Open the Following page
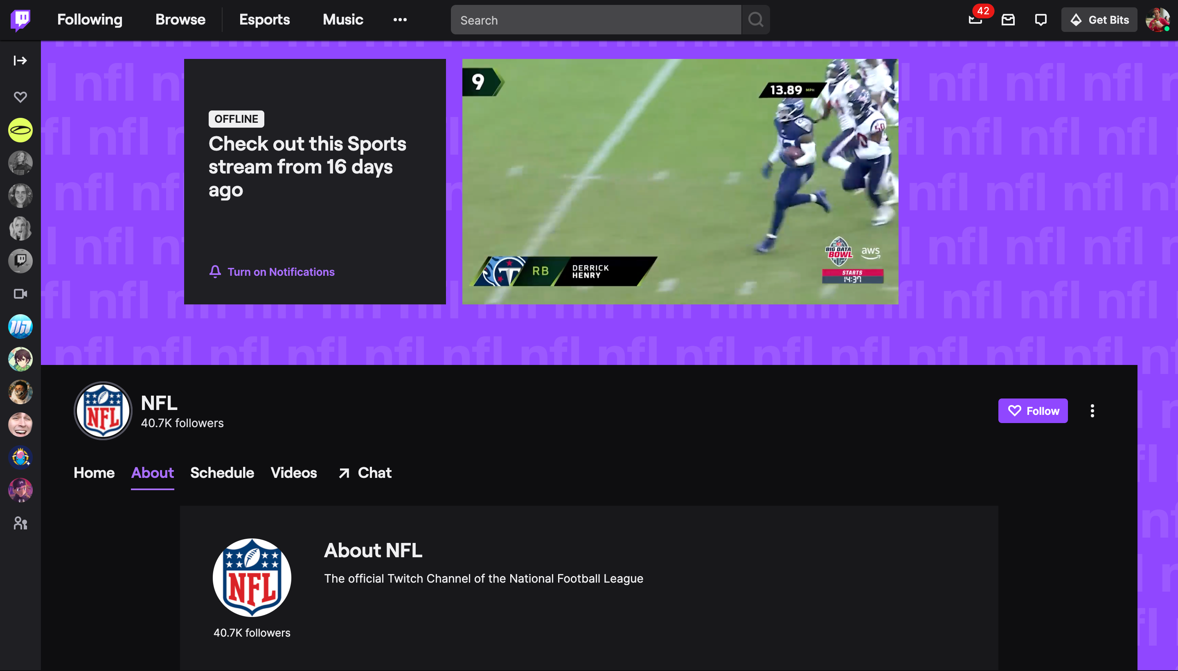The image size is (1178, 671). [x=90, y=20]
